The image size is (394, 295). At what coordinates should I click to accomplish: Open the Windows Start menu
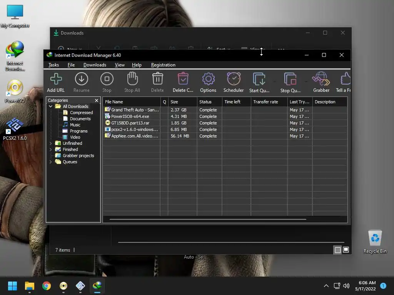(12, 286)
